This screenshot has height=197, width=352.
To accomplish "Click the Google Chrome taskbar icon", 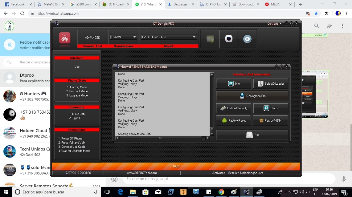I will pos(221,192).
